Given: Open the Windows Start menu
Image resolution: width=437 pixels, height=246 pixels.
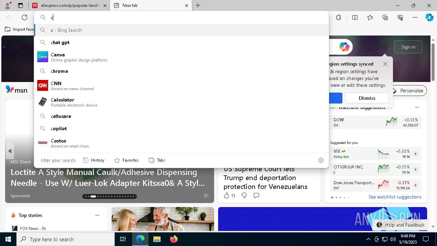Looking at the screenshot, I should (8, 239).
